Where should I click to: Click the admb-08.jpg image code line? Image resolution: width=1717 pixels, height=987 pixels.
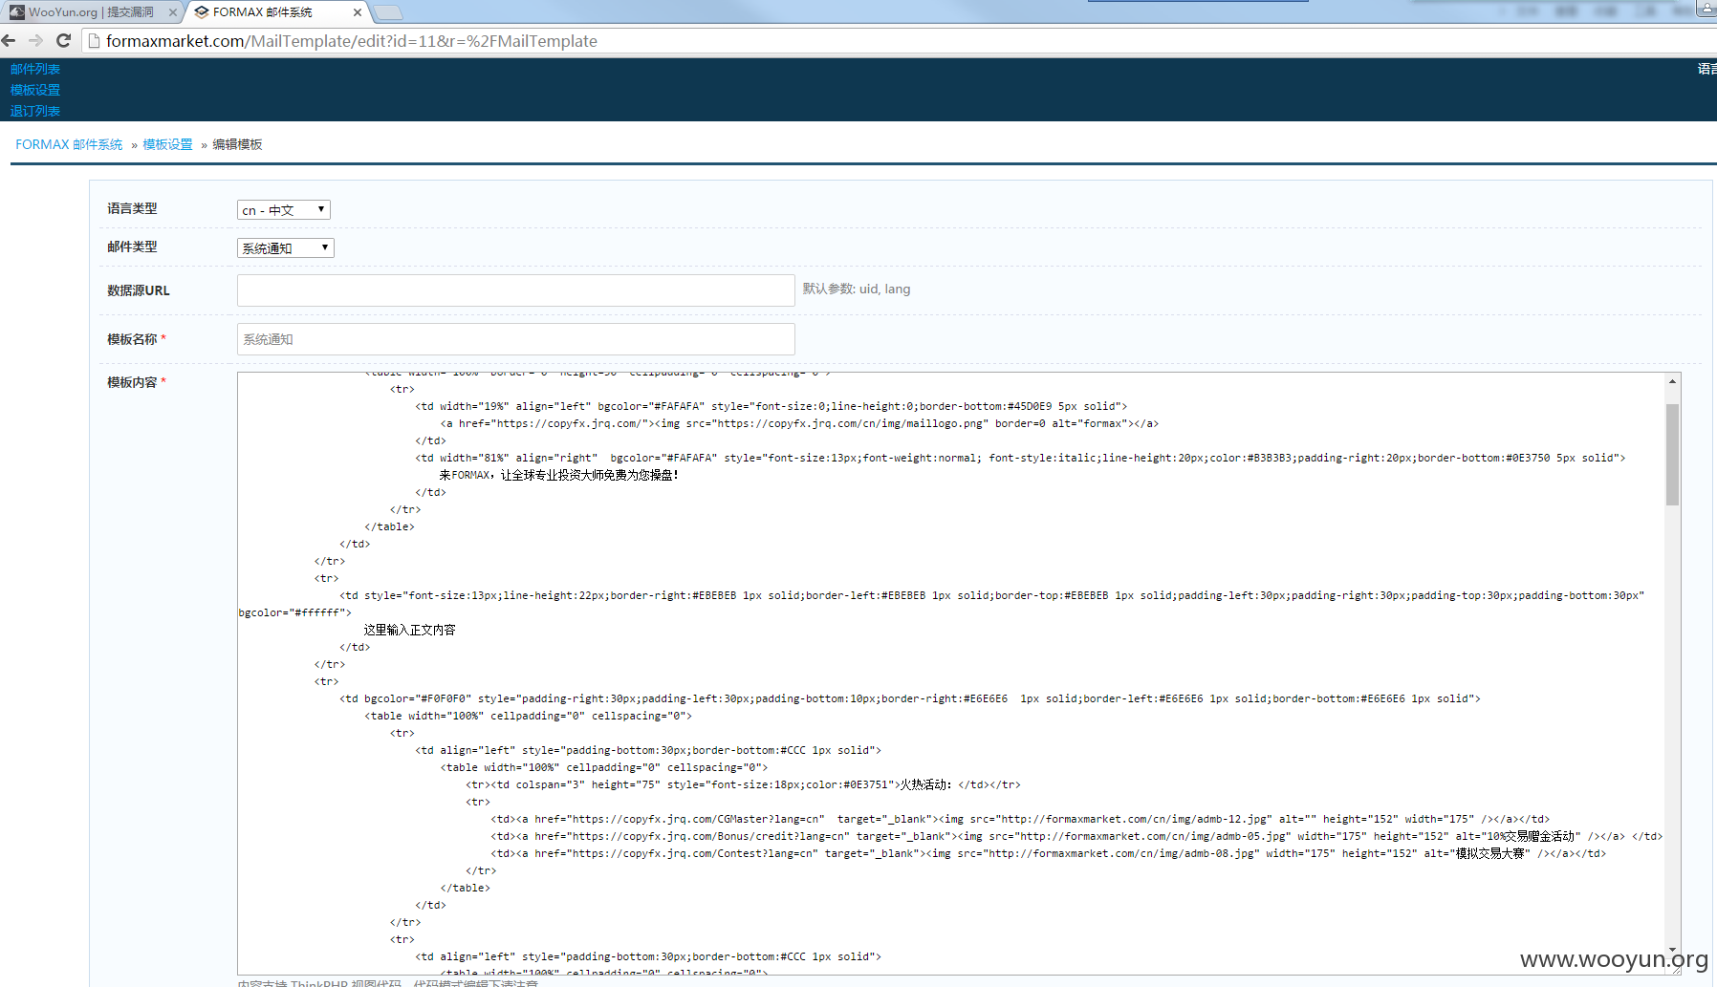click(x=1049, y=853)
